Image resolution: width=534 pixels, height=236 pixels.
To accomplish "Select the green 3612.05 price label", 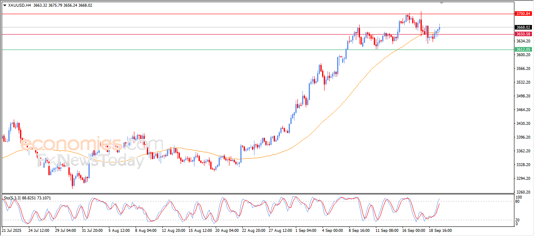I will click(x=523, y=50).
